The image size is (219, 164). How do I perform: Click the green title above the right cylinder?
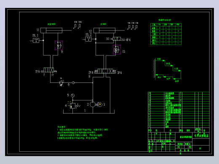103,24
